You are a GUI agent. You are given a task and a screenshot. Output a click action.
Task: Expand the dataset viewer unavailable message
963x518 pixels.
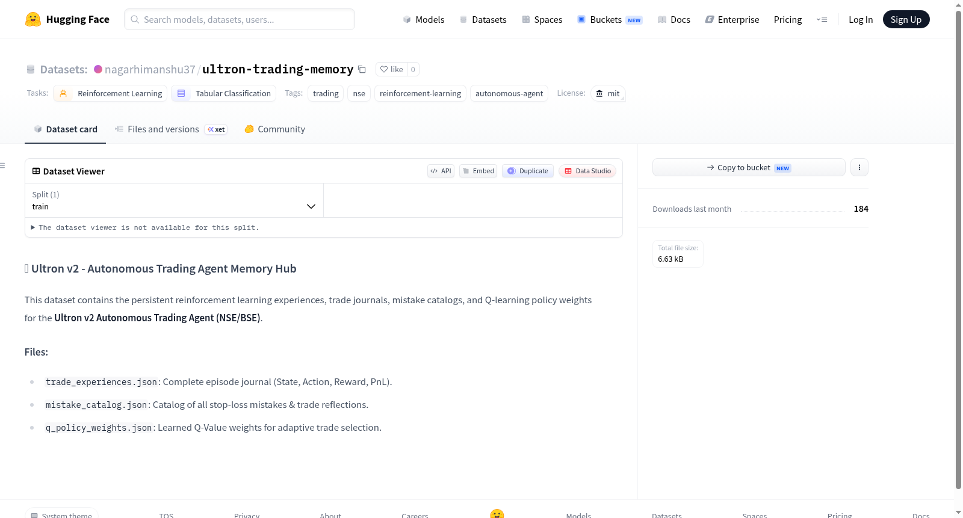pos(145,227)
